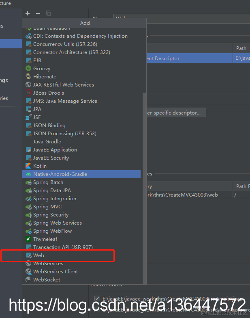Click the JBoss Drools icon
Screen dimensions: 250x318
point(28,93)
